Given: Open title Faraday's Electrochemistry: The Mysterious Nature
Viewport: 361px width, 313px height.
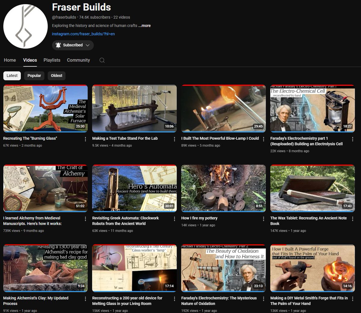Looking at the screenshot, I should [x=219, y=301].
